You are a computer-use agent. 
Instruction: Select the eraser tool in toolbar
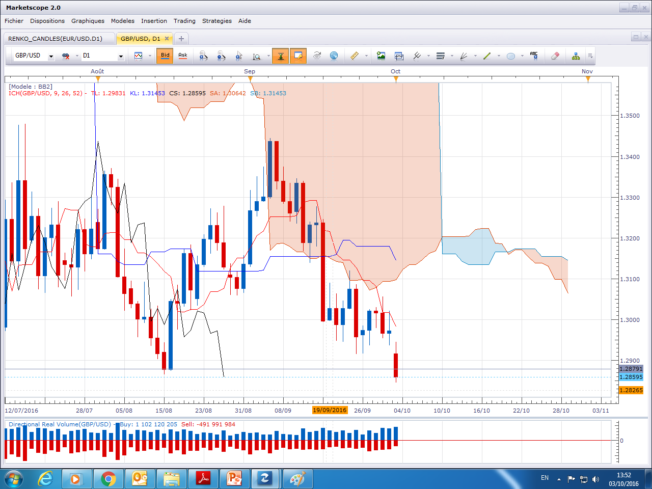tap(555, 56)
